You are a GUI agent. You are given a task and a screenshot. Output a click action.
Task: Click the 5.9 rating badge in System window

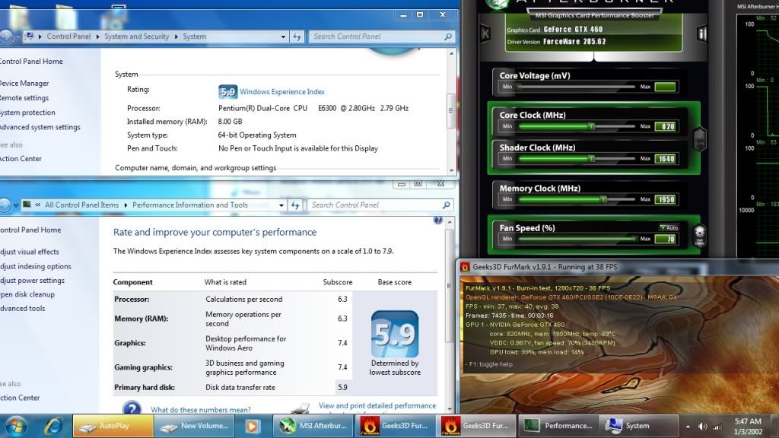click(227, 92)
